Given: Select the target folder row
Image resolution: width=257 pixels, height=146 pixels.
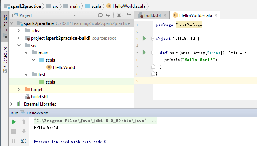Looking at the screenshot, I should click(x=71, y=90).
